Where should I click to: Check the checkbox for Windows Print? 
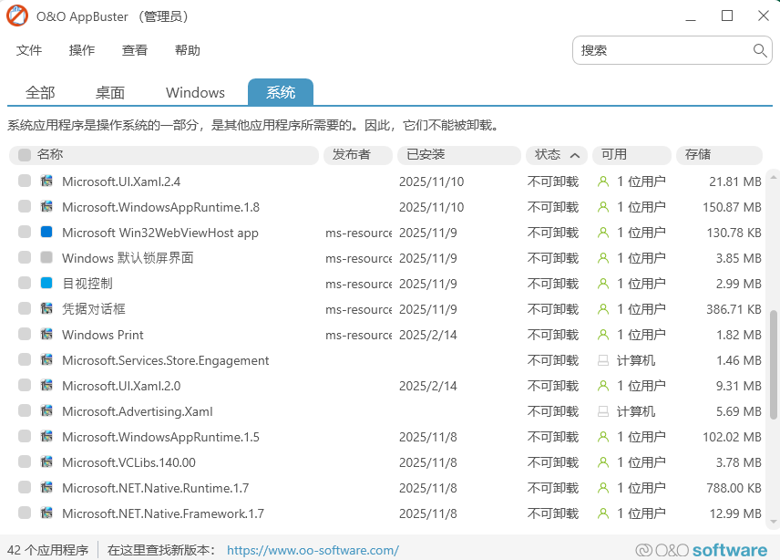pyautogui.click(x=23, y=335)
